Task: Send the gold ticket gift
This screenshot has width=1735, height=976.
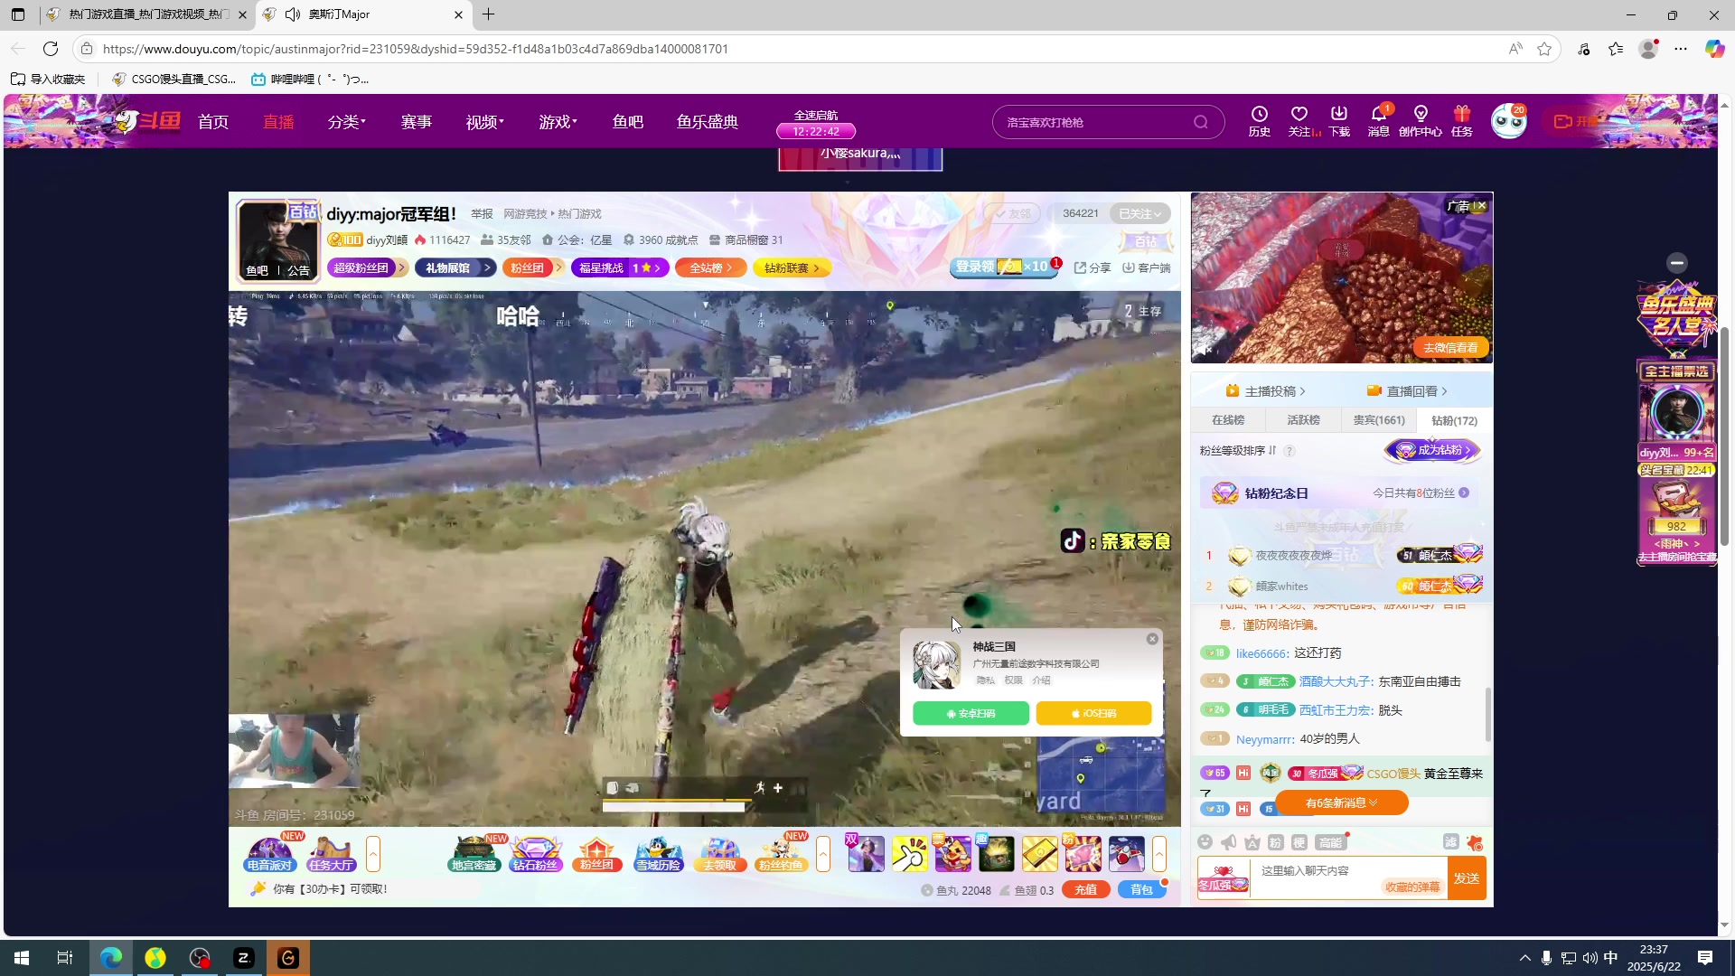Action: (1039, 854)
